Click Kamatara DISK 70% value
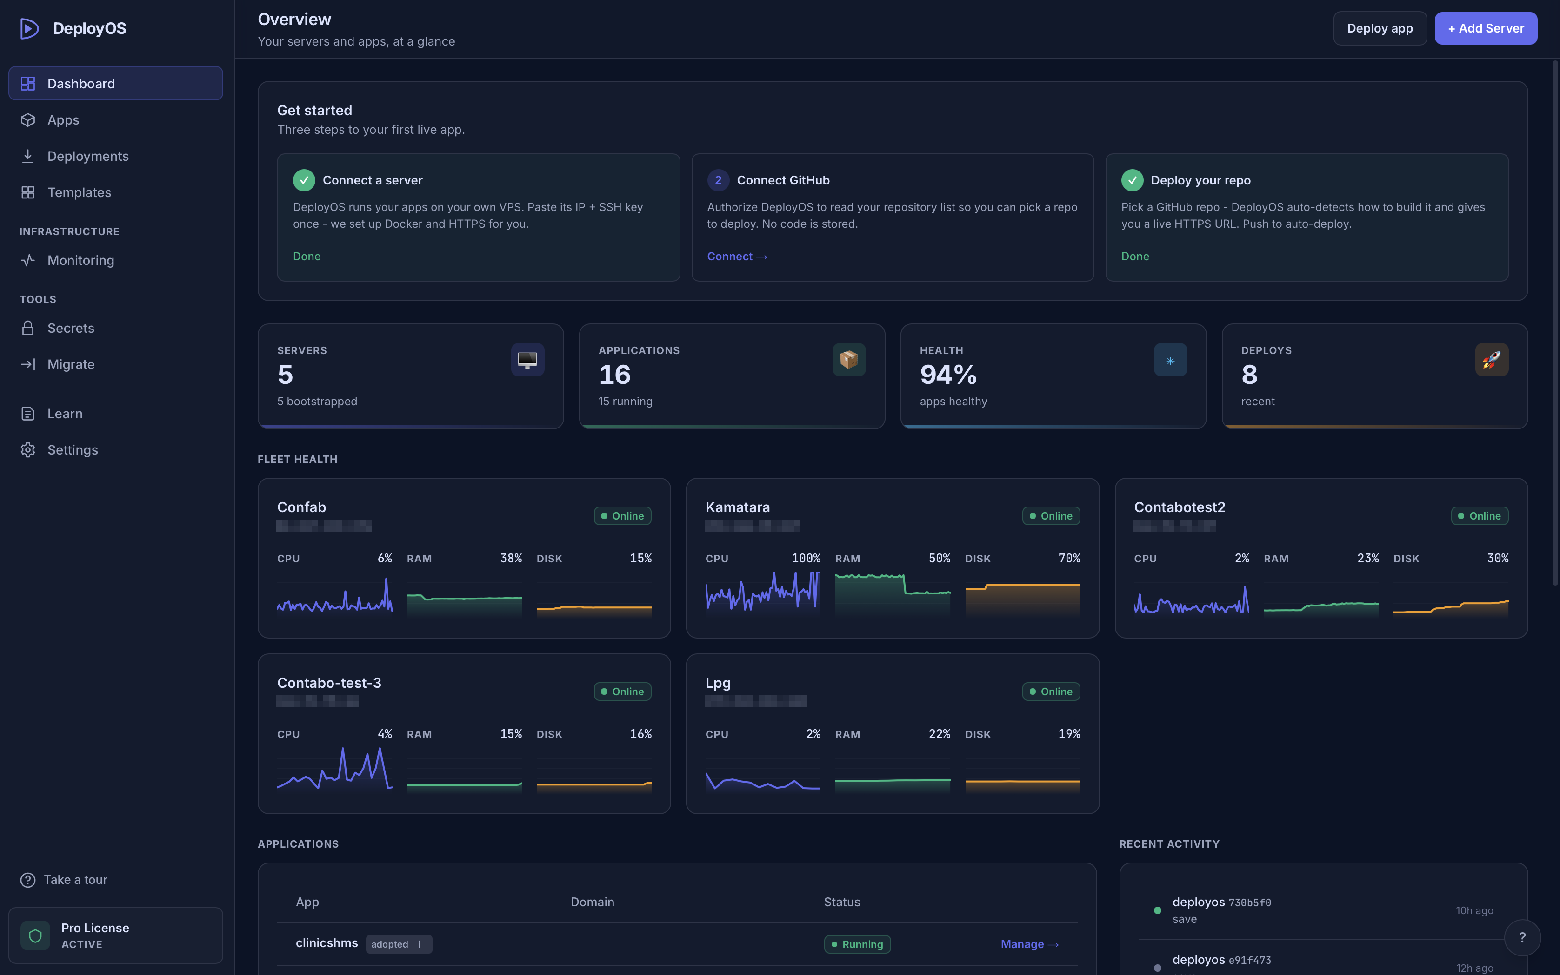The image size is (1560, 975). [x=1069, y=559]
